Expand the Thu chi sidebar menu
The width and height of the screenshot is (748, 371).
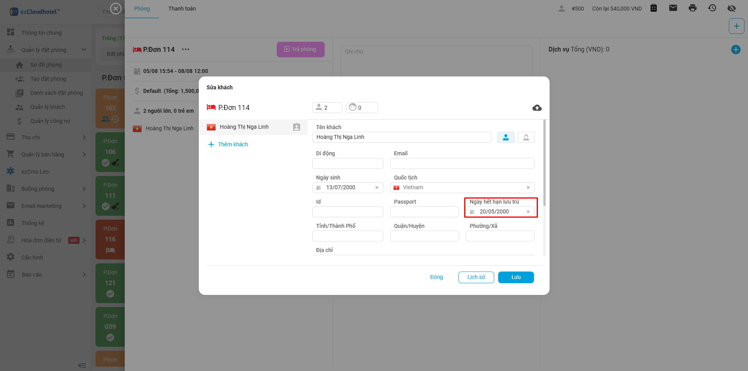pos(46,137)
